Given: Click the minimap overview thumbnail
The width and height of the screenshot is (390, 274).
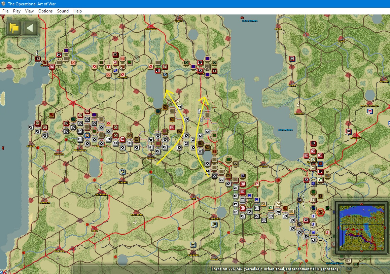Looking at the screenshot, I should pyautogui.click(x=361, y=228).
